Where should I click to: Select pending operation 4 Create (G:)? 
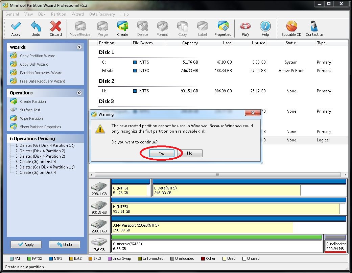point(36,162)
